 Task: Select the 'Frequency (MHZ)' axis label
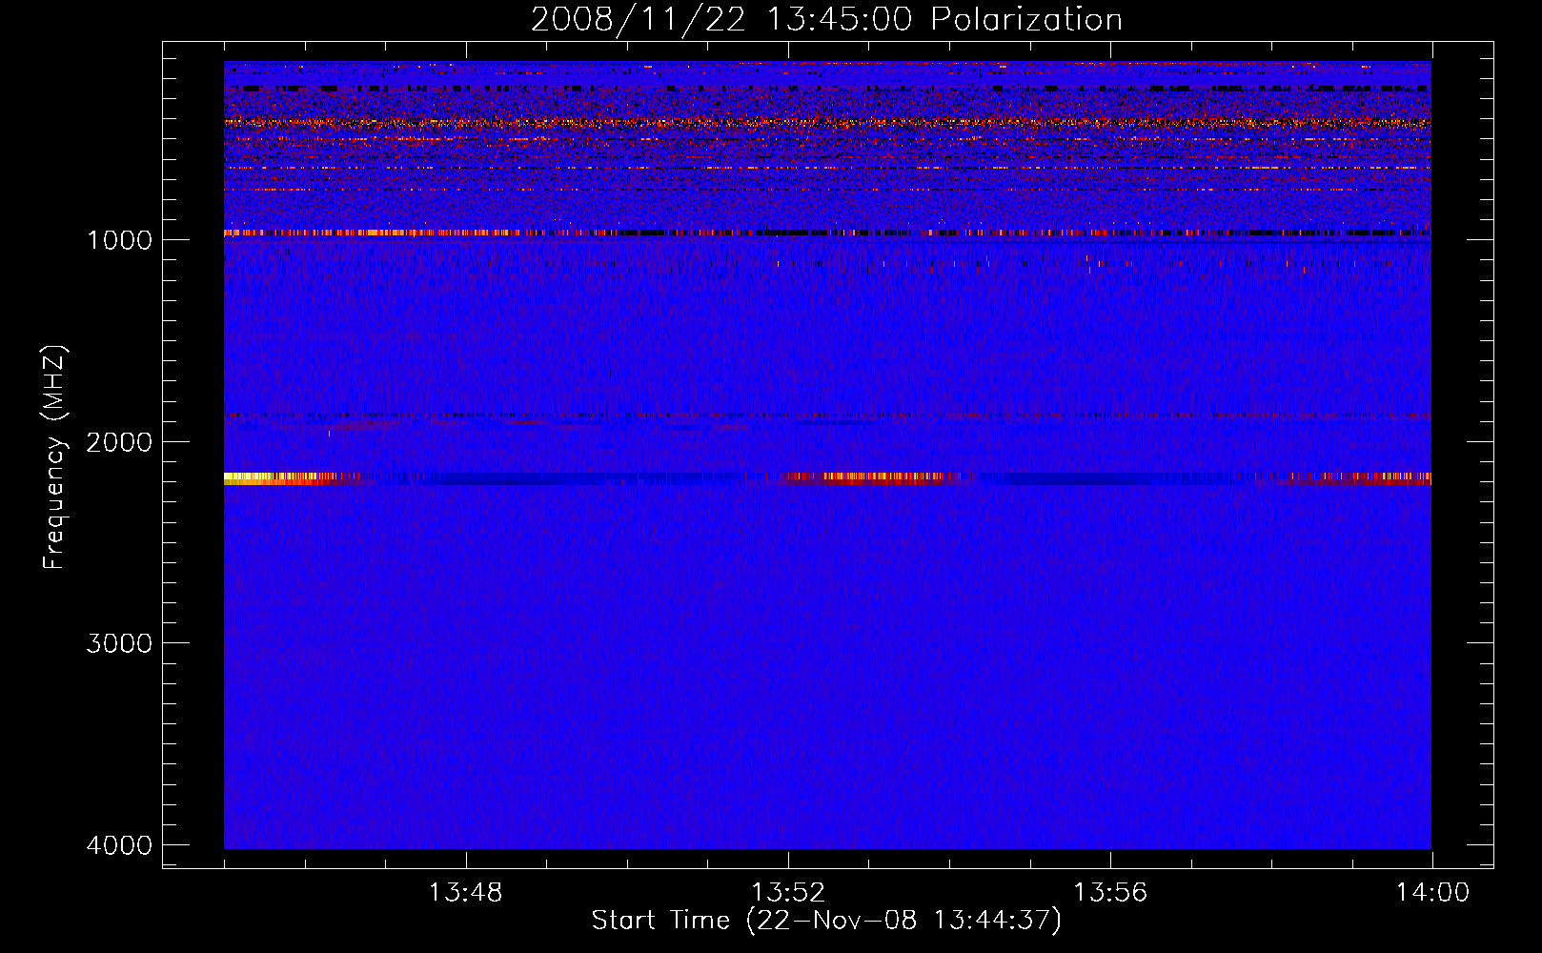tap(54, 457)
